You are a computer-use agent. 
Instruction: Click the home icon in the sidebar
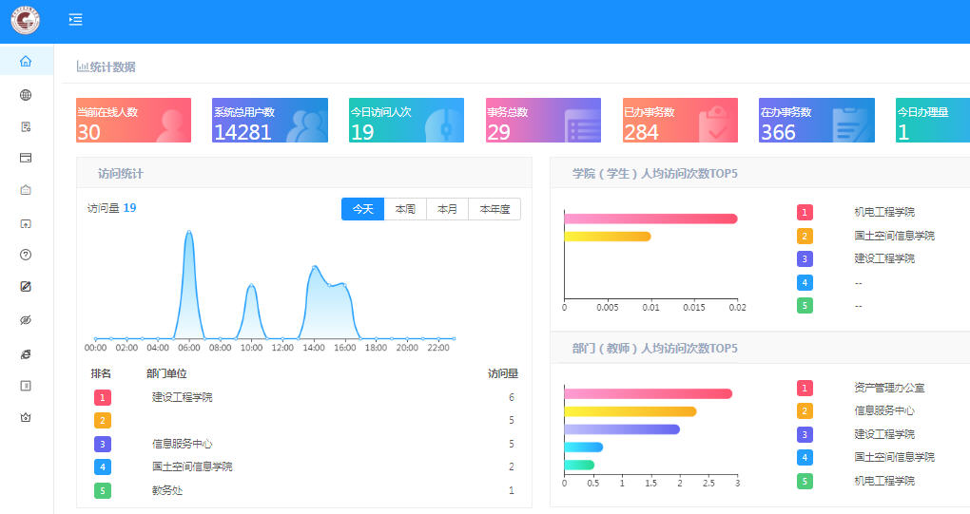(x=26, y=61)
